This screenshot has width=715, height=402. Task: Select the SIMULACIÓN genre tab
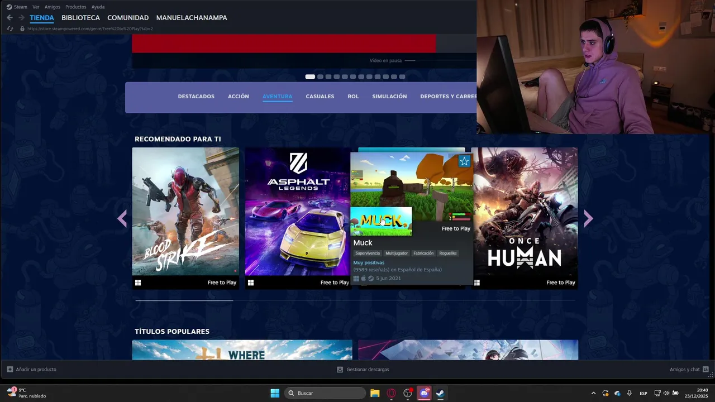point(389,97)
